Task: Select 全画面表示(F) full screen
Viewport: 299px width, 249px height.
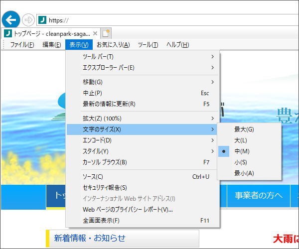Action: 142,221
